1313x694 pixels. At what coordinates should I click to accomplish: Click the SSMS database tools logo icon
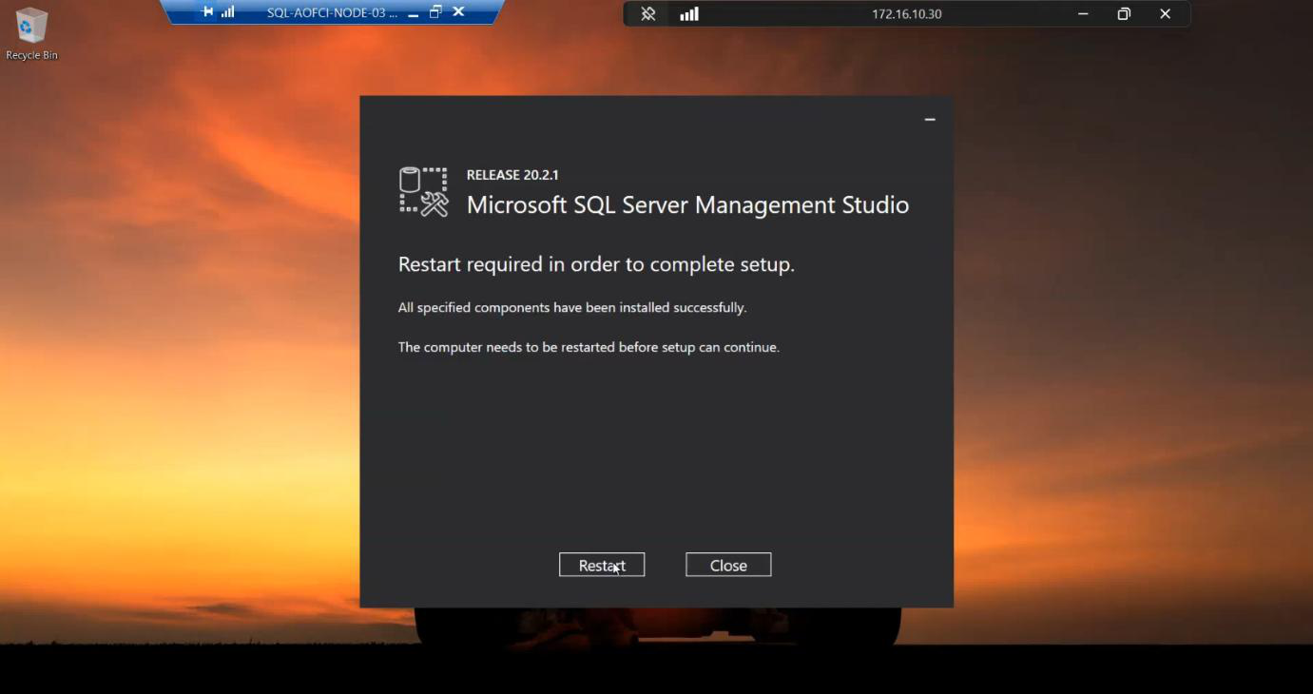click(x=423, y=192)
